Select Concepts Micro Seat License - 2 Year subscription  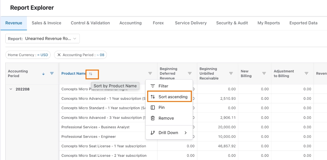pos(104,155)
